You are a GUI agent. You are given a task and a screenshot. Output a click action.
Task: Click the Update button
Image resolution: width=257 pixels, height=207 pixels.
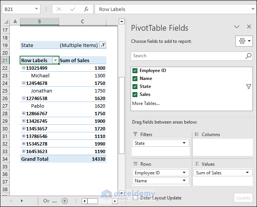243,198
